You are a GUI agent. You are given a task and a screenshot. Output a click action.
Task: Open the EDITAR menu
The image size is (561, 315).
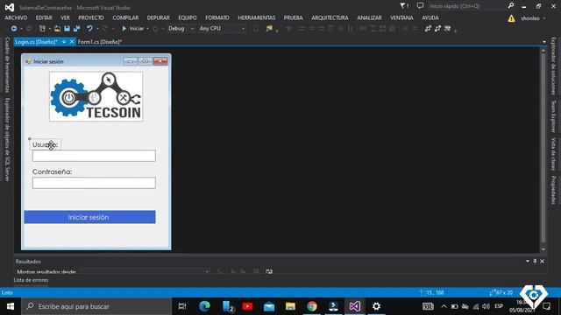pos(44,17)
